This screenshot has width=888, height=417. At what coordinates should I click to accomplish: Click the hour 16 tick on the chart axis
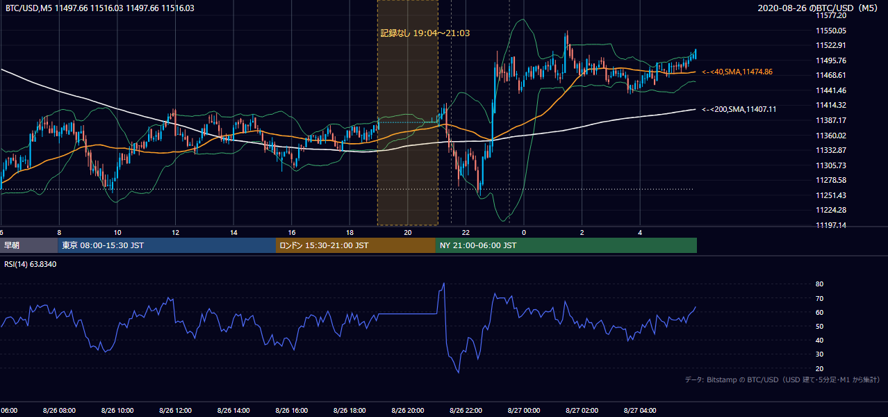click(292, 232)
